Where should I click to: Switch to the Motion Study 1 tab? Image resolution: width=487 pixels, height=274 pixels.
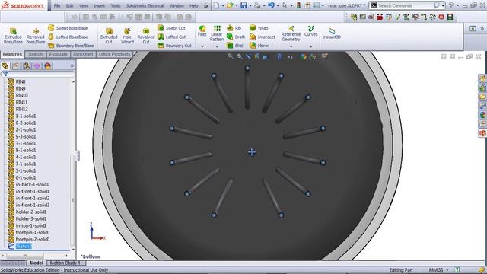coord(65,263)
